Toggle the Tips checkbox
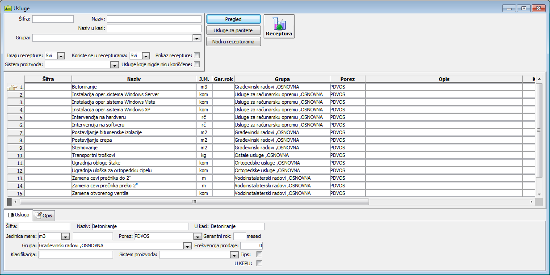Screen dimensions: 550x275 259,254
